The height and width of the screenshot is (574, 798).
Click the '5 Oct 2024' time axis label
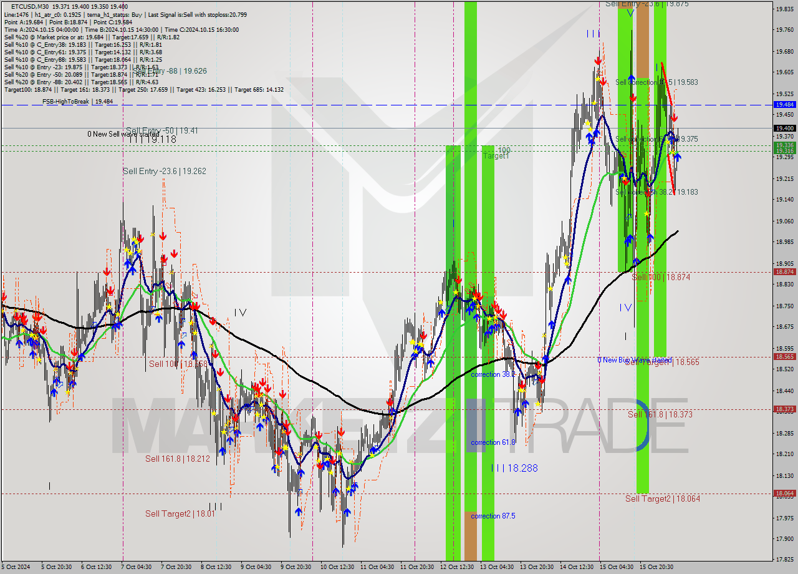click(16, 567)
